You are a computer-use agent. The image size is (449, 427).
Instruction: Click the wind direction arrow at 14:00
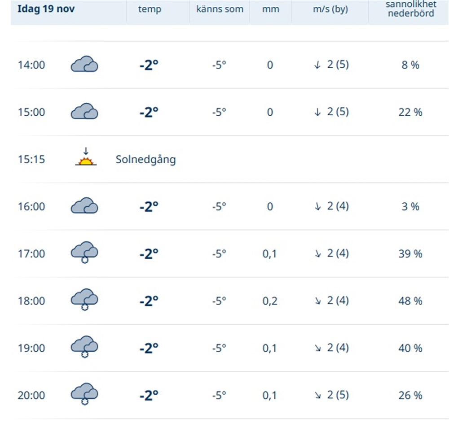317,65
